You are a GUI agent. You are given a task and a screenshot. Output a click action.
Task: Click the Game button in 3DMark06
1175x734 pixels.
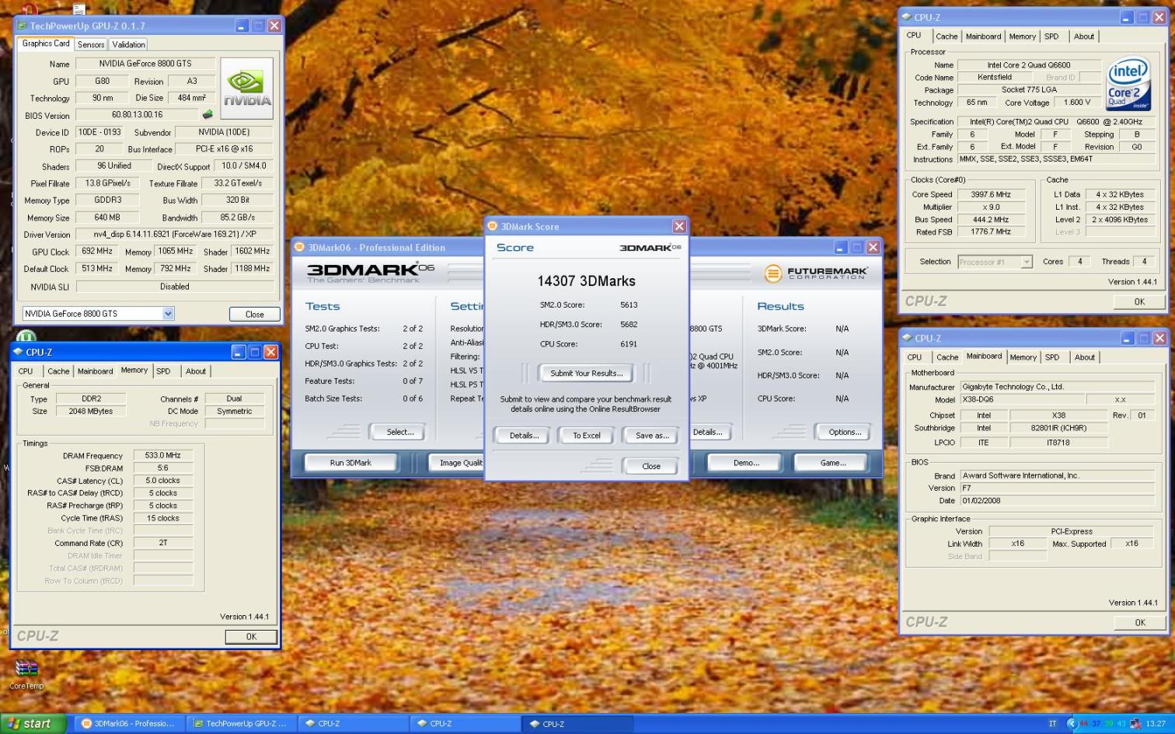pos(833,463)
